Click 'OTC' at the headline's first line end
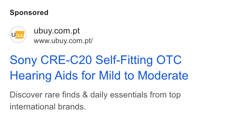 169,60
